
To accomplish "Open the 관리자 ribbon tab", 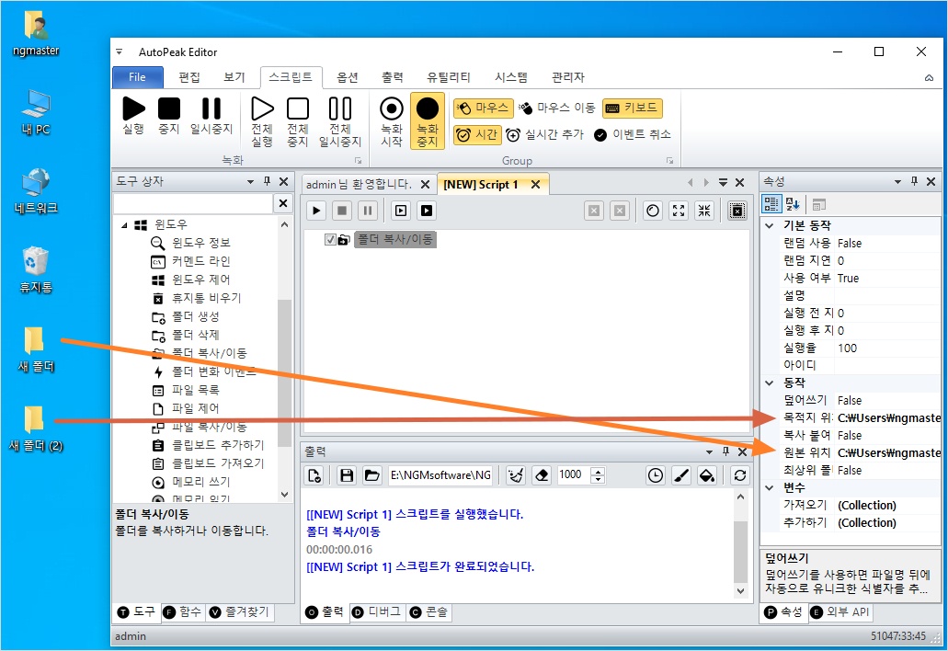I will (568, 76).
